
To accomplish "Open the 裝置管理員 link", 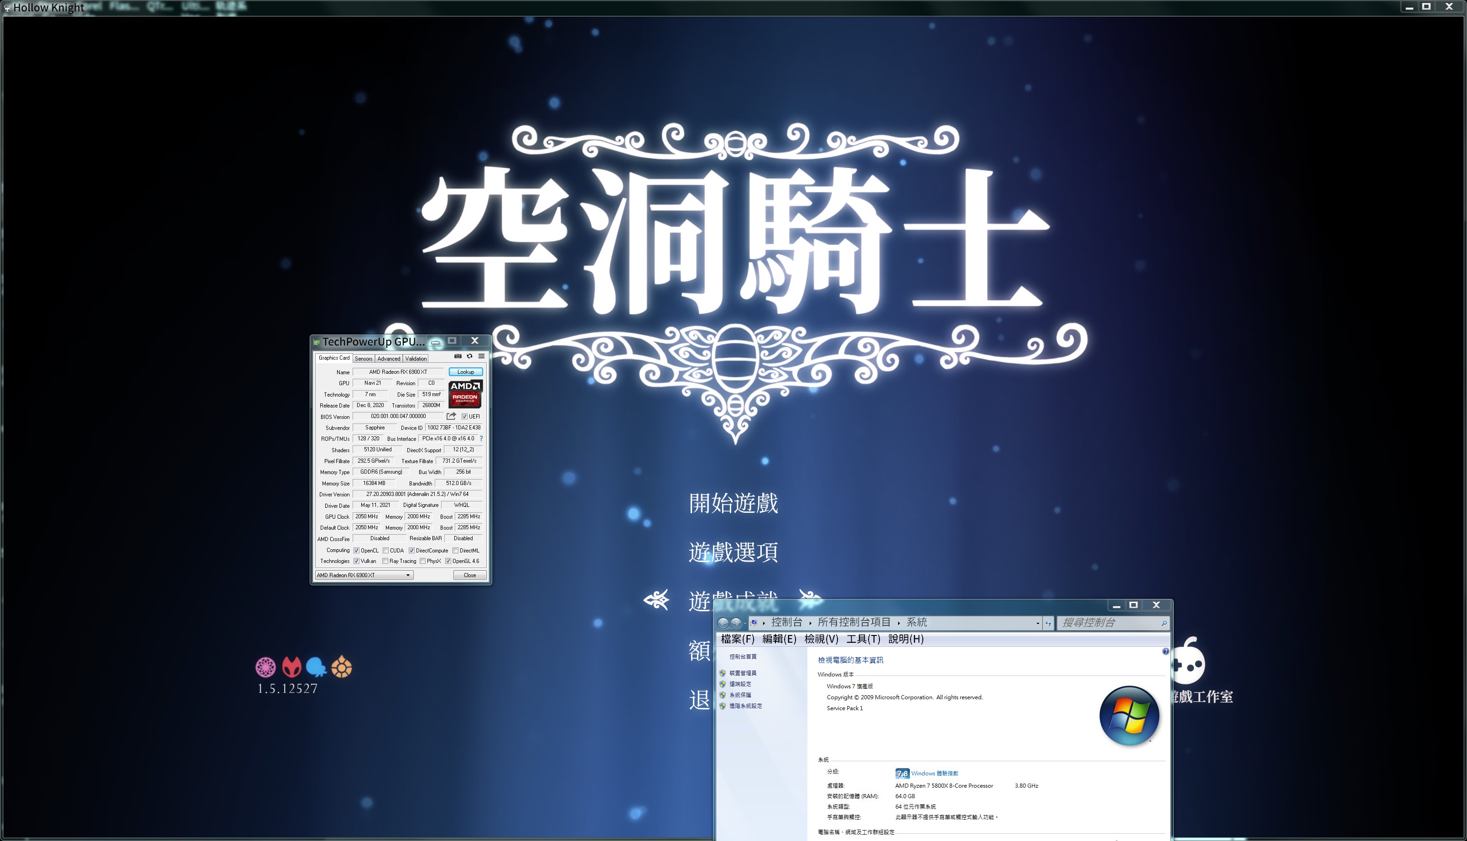I will point(742,674).
